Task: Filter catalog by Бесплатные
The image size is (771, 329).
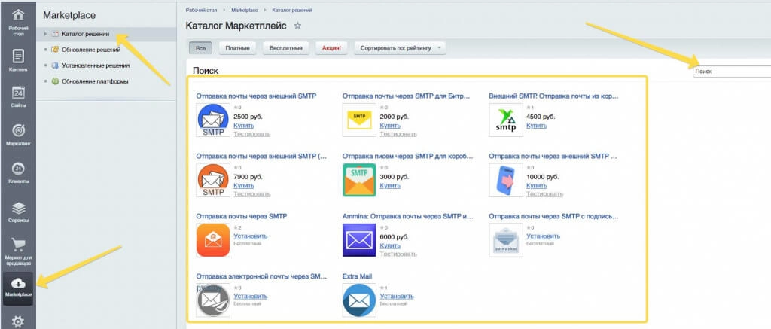Action: pyautogui.click(x=285, y=48)
